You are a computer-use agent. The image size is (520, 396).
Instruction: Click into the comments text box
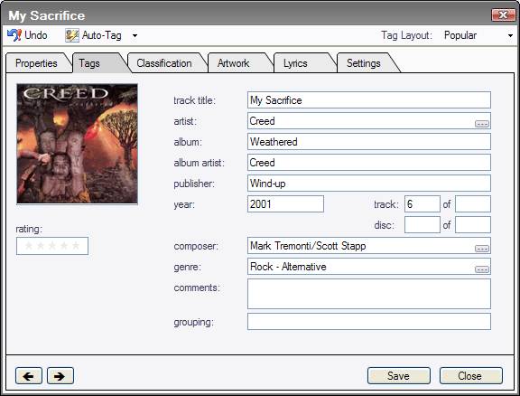[369, 294]
